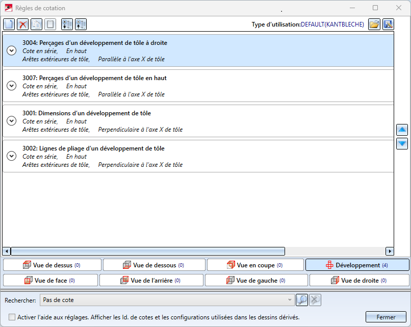Image resolution: width=411 pixels, height=327 pixels.
Task: Select rule 3002 Lignes de pliage
Action: (x=198, y=156)
